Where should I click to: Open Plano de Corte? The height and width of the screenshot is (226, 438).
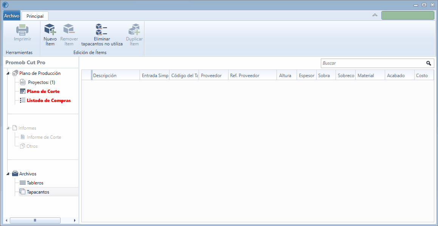tap(43, 91)
